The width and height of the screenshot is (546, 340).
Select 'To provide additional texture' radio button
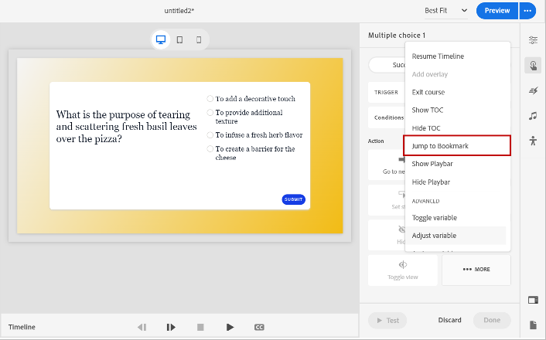pos(210,113)
